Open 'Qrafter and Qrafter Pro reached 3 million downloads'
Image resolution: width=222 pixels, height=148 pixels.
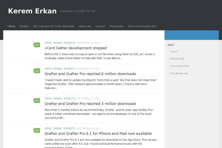90,104
